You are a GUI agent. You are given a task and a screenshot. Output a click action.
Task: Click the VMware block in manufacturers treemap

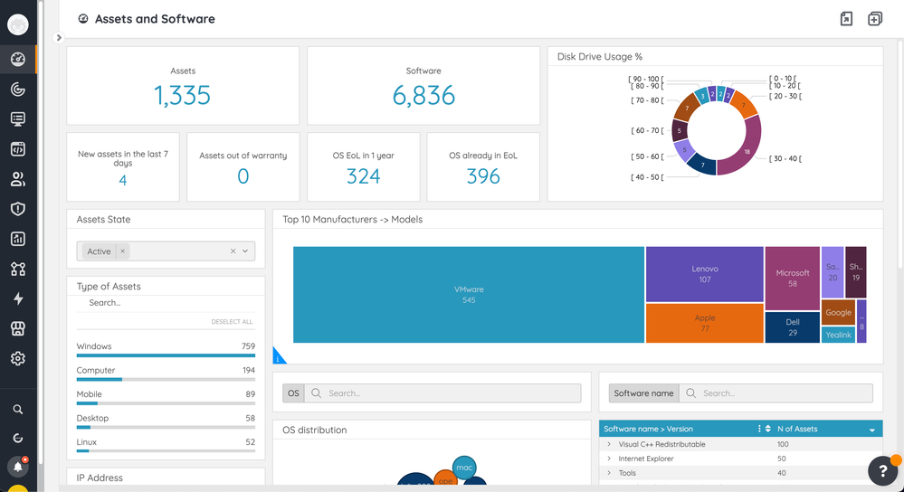click(468, 295)
